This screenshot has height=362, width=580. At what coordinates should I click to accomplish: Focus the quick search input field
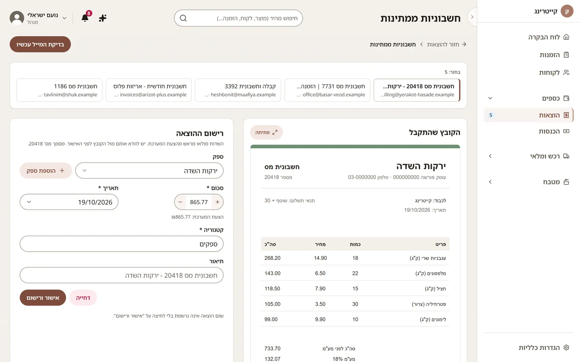tap(239, 18)
